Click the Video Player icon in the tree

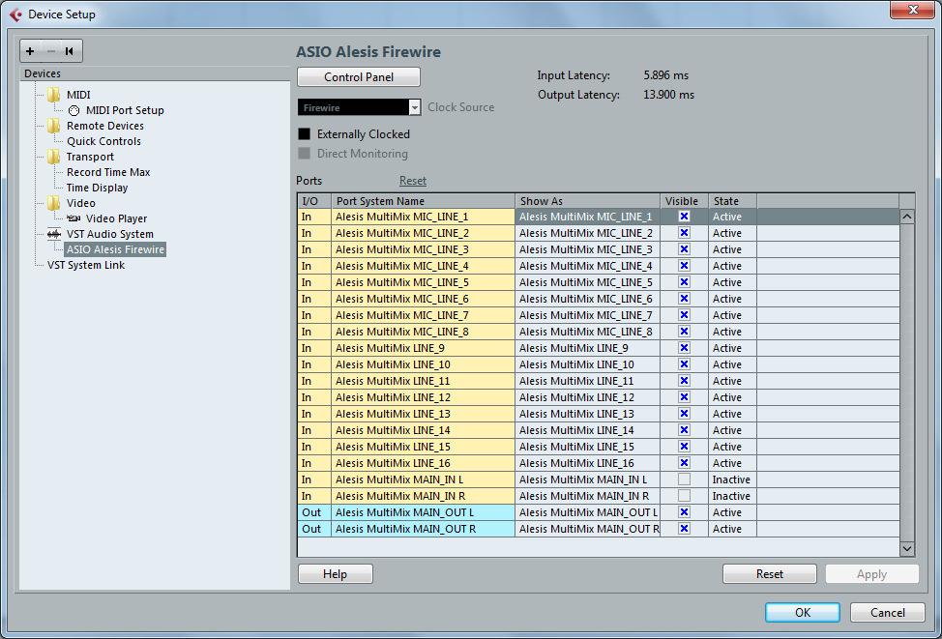point(74,218)
